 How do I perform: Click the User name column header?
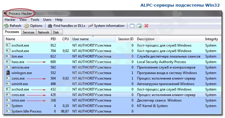pyautogui.click(x=81, y=39)
